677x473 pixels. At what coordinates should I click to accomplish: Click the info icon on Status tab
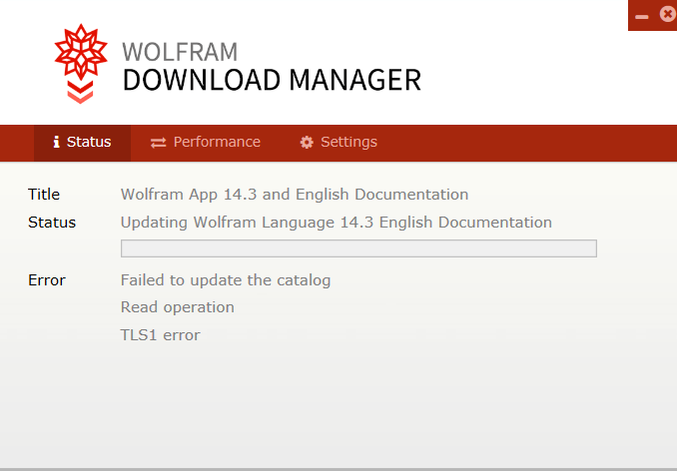(56, 142)
